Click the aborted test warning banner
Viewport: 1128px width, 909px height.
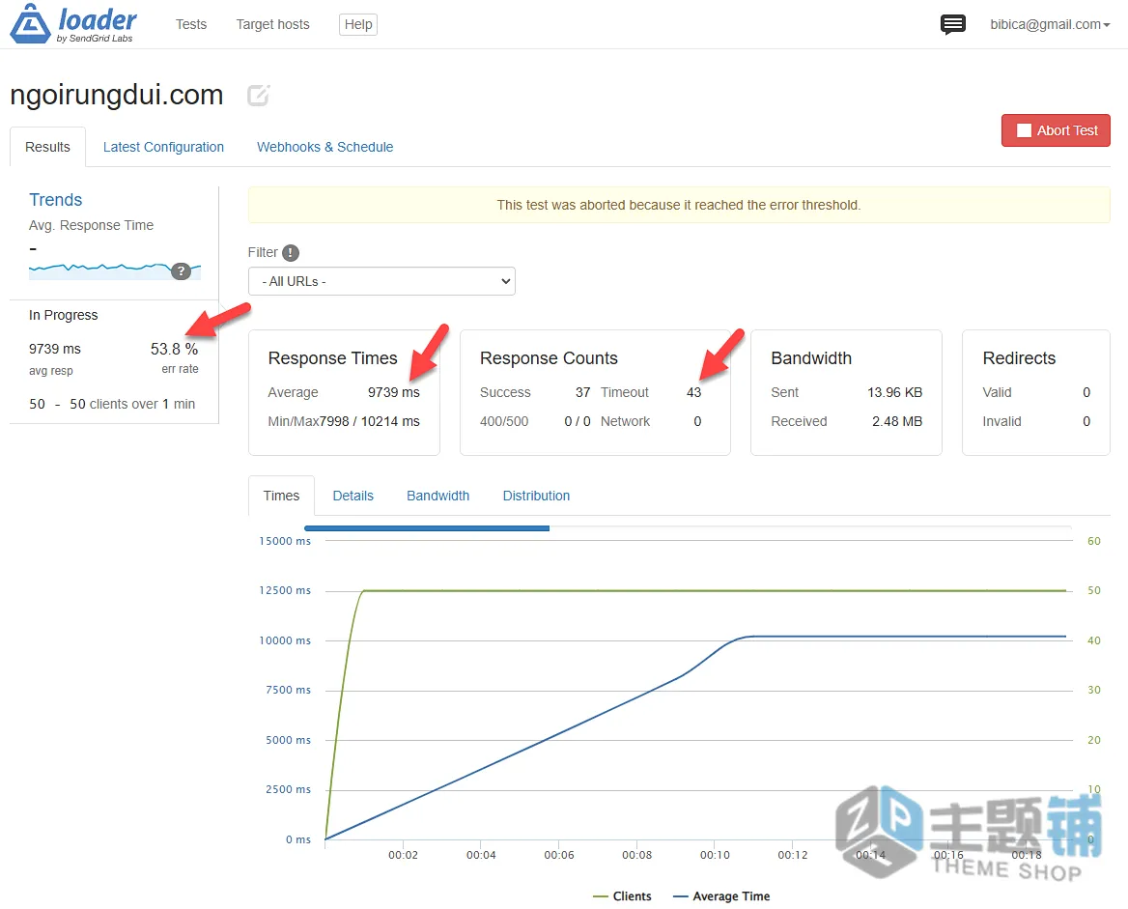tap(678, 205)
